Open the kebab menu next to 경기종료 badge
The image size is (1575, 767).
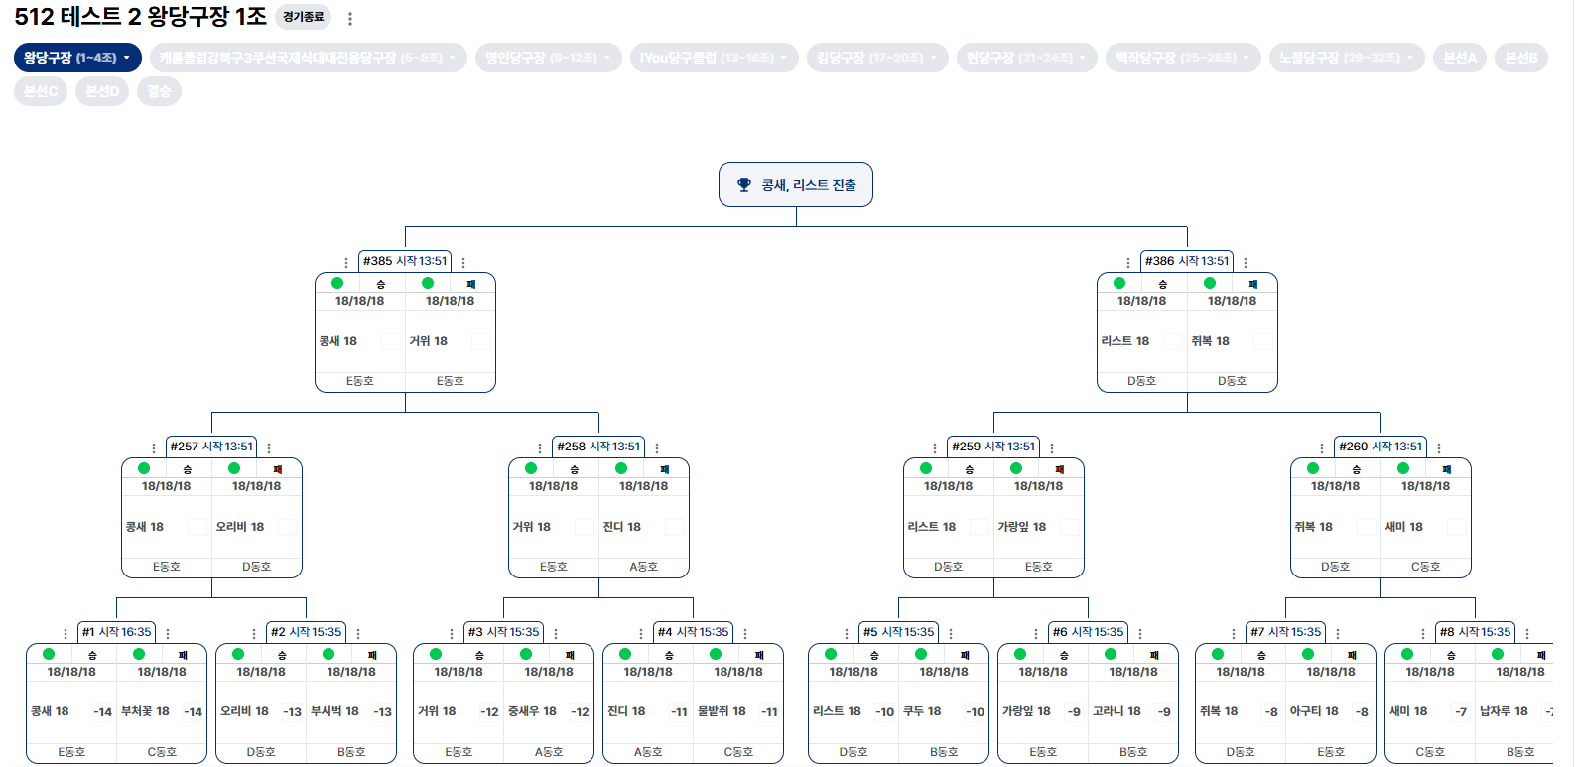[x=350, y=18]
